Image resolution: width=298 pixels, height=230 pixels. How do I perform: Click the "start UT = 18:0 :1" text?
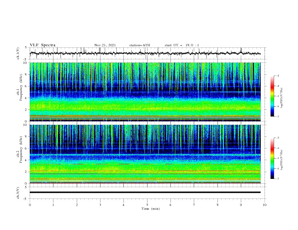click(182, 45)
